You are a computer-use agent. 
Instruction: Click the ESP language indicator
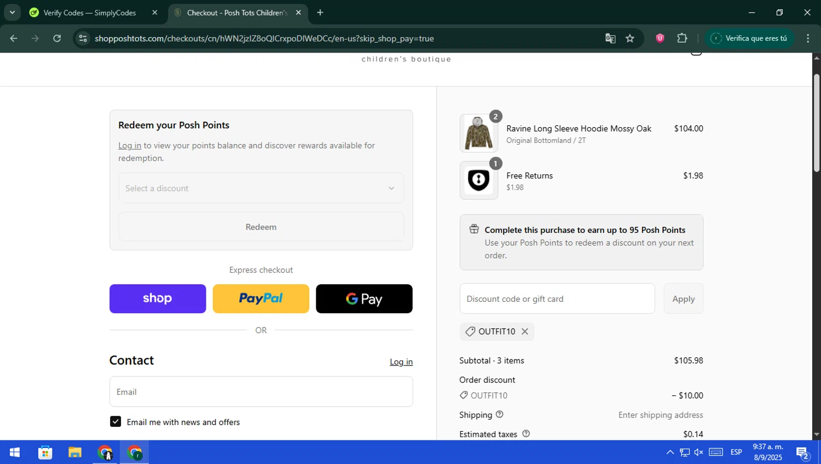pos(736,452)
